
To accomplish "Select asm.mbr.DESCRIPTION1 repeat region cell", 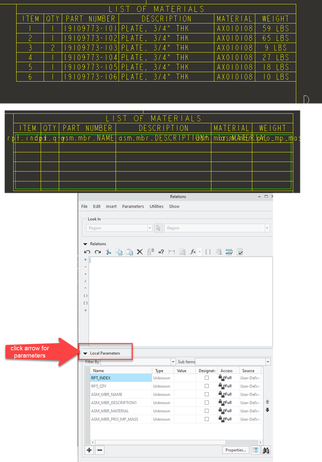I will coord(164,138).
